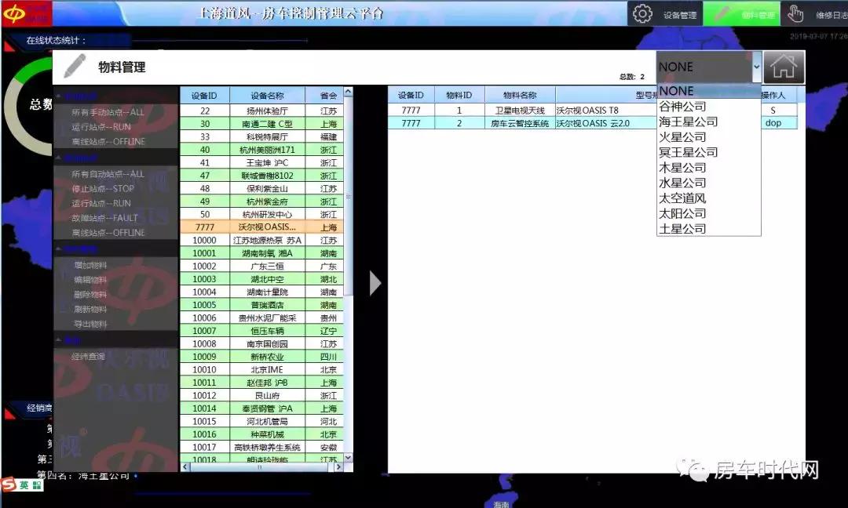Open the company dropdown showing NONE
This screenshot has width=848, height=508.
709,67
